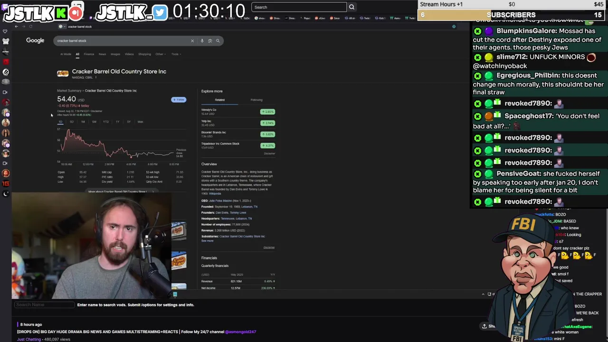This screenshot has width=608, height=342.
Task: Click the red record badge on the JSTLK logo
Action: (x=75, y=13)
